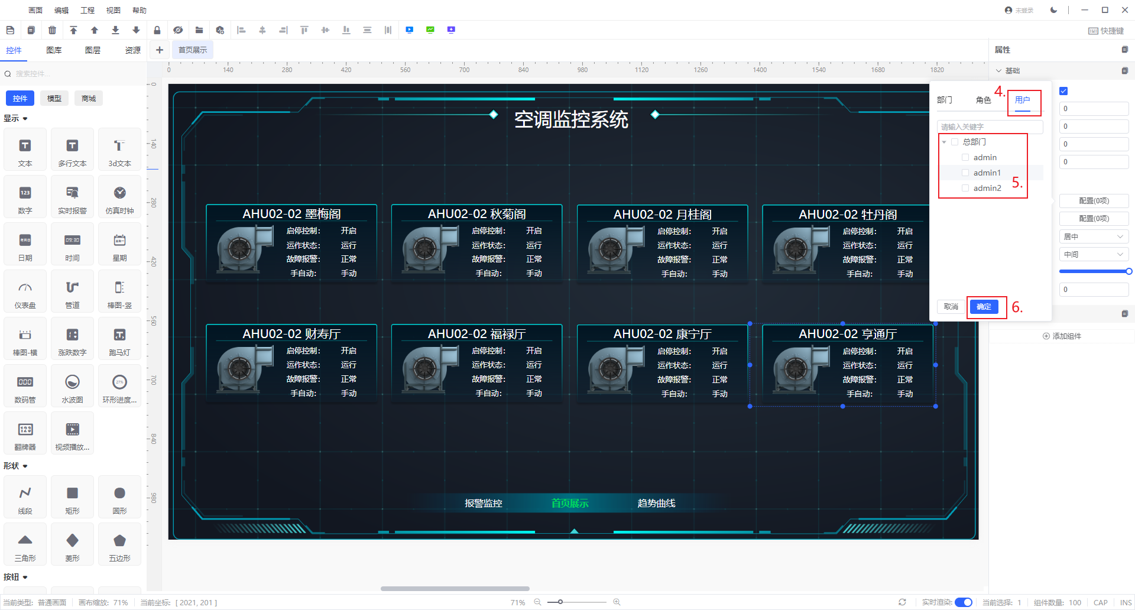Check the 总部门 checkbox

pyautogui.click(x=955, y=142)
